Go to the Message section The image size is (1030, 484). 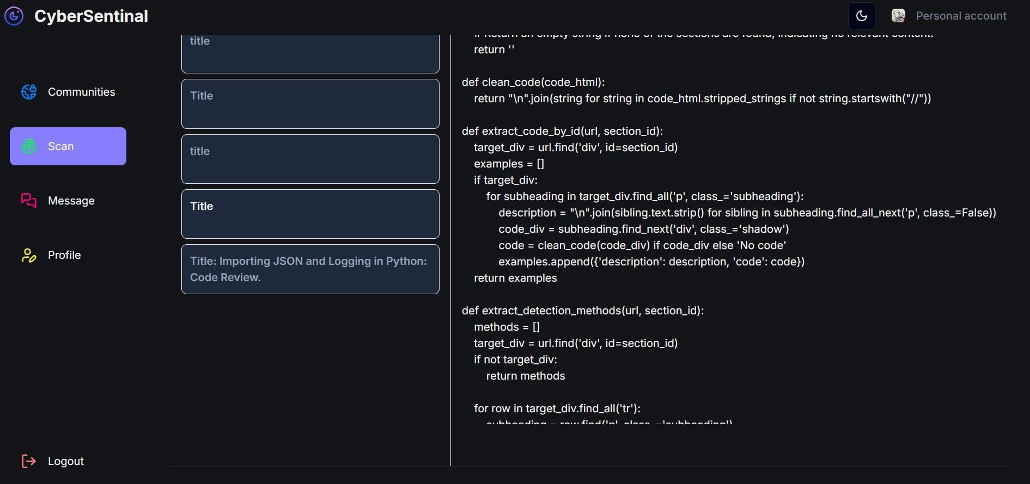coord(71,201)
